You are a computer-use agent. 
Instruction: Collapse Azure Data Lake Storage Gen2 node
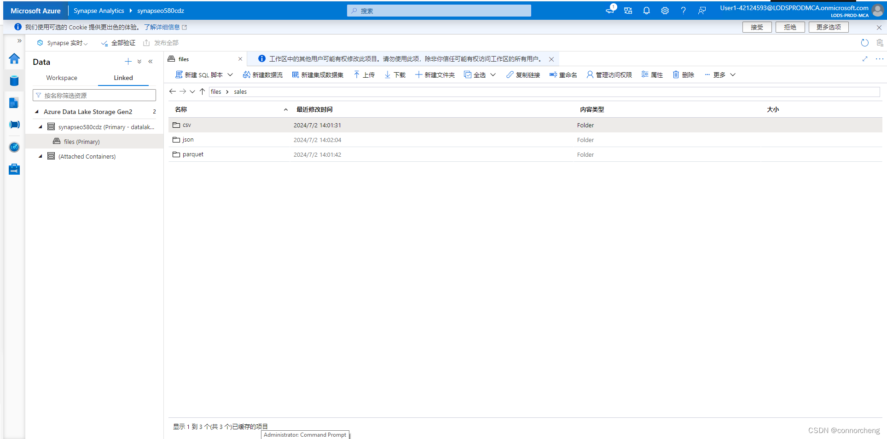coord(37,112)
